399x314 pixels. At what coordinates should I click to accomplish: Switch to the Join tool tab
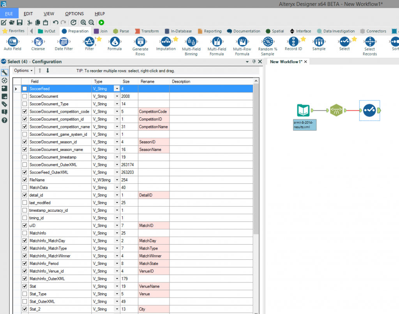tap(101, 31)
